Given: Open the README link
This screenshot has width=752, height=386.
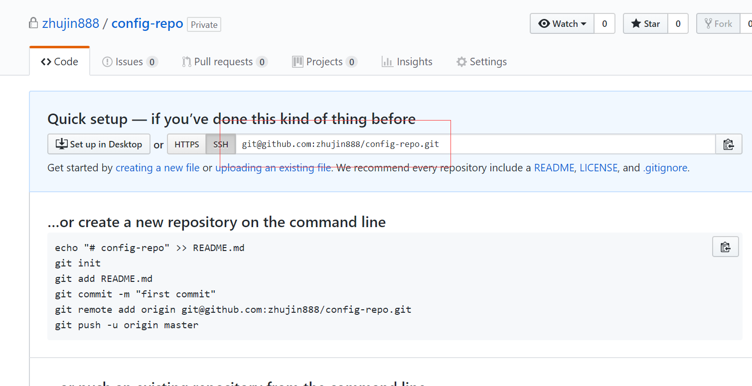Looking at the screenshot, I should (x=554, y=168).
